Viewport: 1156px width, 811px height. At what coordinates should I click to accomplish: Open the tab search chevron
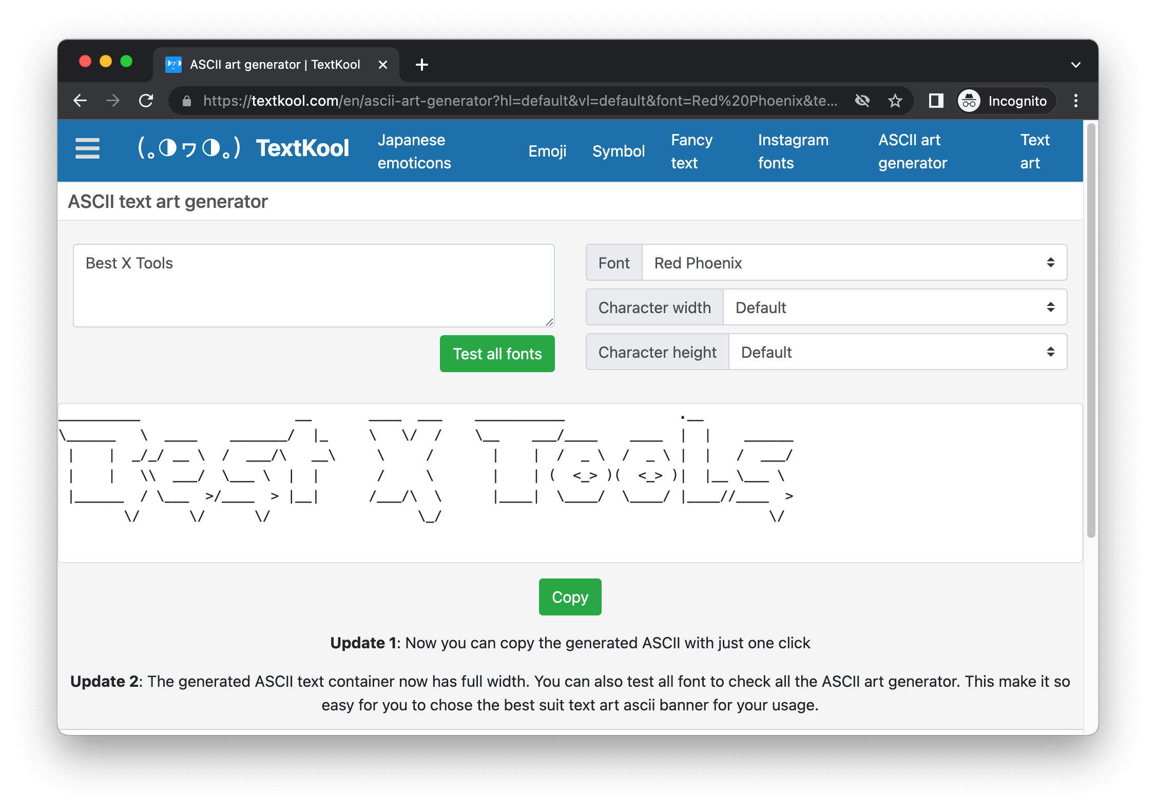[1076, 65]
